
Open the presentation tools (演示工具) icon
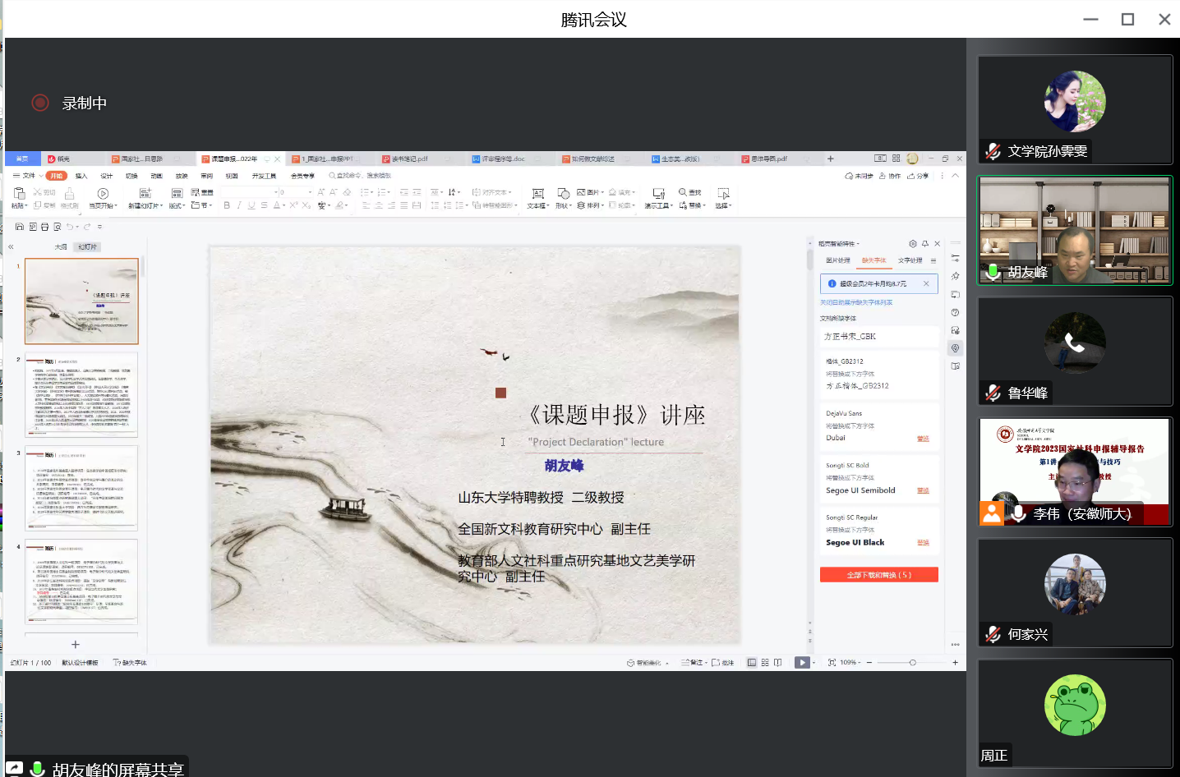coord(657,195)
